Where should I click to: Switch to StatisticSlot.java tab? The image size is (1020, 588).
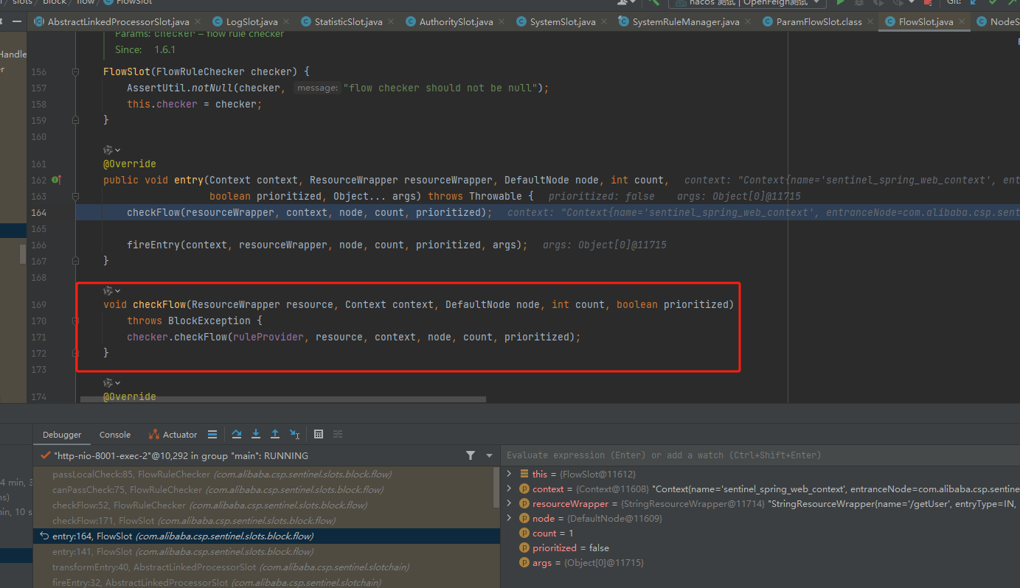pos(348,21)
